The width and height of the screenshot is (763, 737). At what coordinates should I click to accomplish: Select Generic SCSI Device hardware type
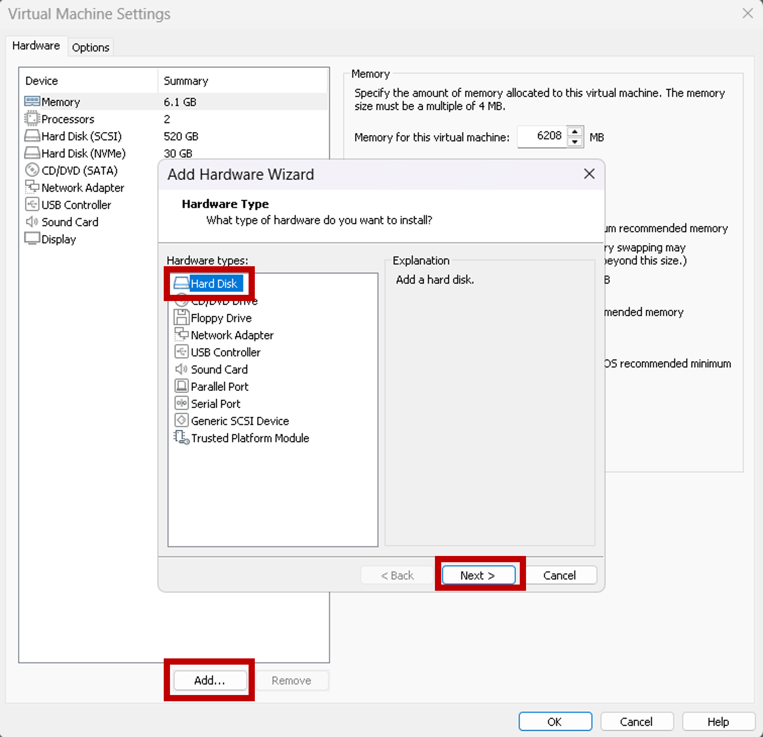(x=240, y=420)
